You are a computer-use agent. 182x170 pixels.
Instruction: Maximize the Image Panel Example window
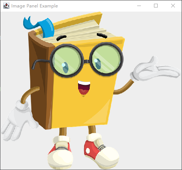point(156,6)
